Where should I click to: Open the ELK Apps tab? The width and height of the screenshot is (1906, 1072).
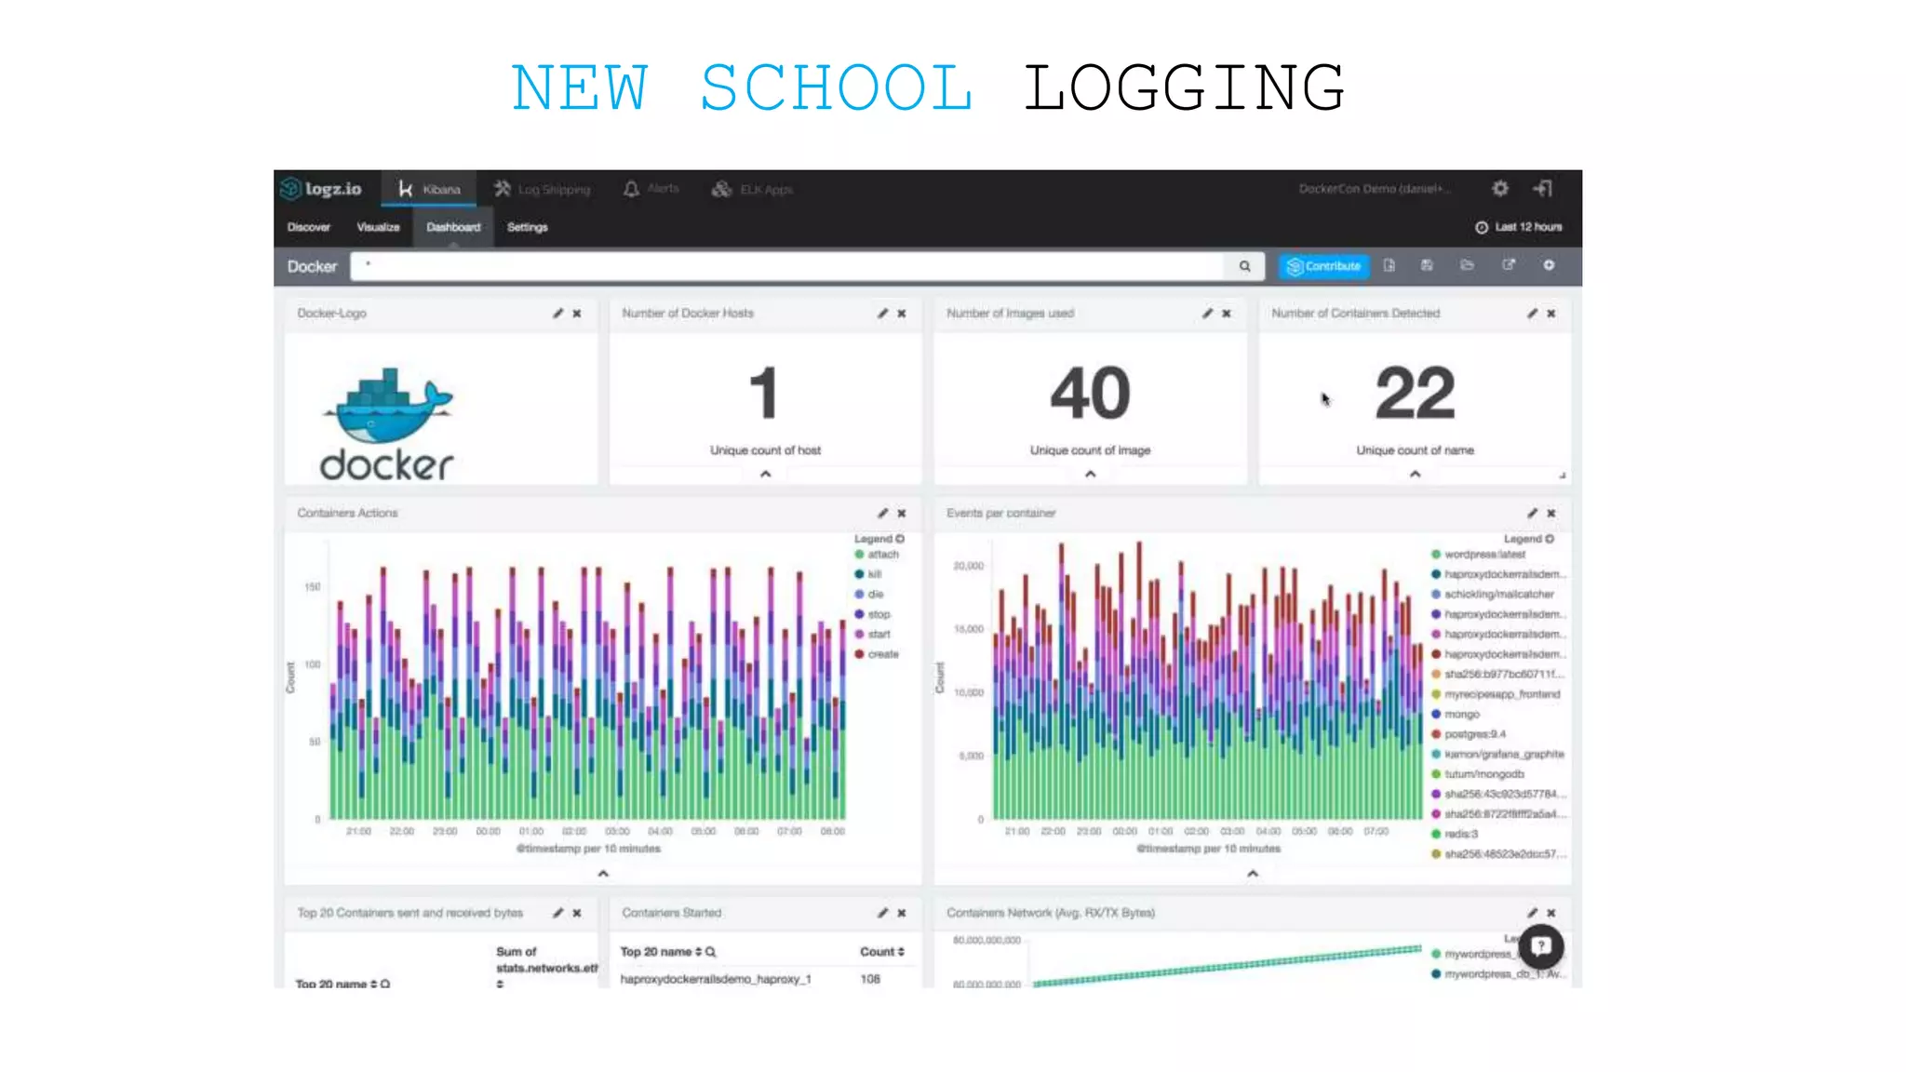752,189
